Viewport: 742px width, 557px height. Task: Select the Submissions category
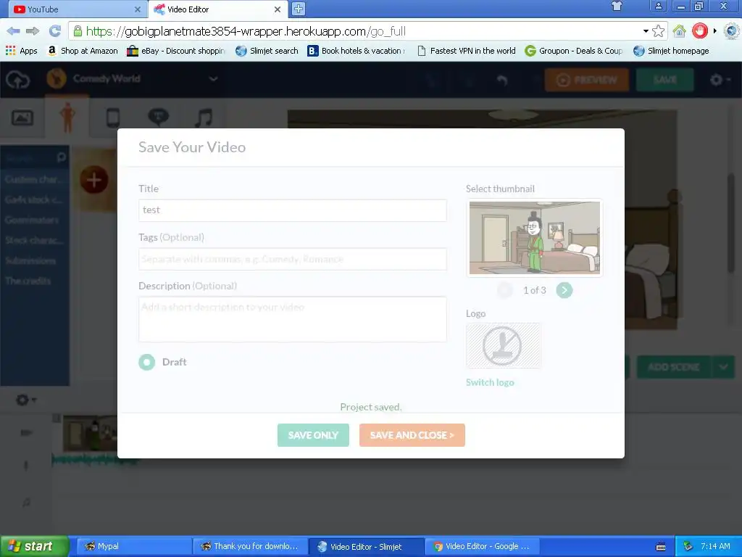tap(30, 260)
